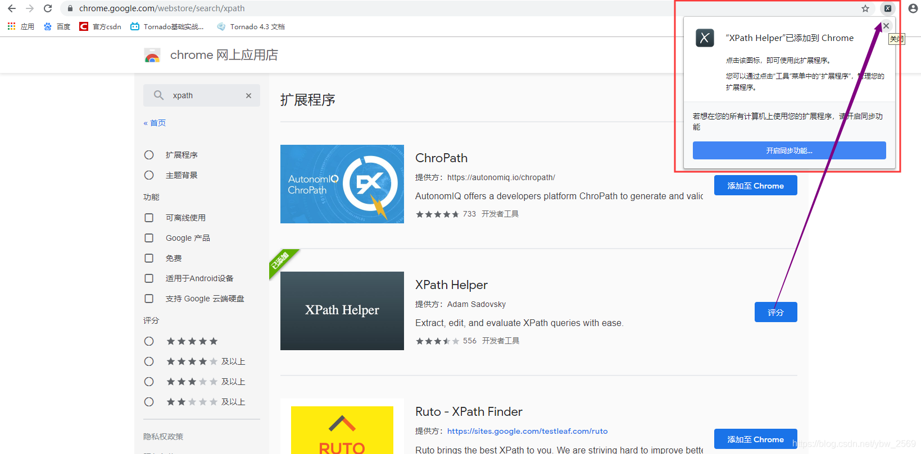The width and height of the screenshot is (921, 454).
Task: Click the Chrome Web Store logo
Action: 152,55
